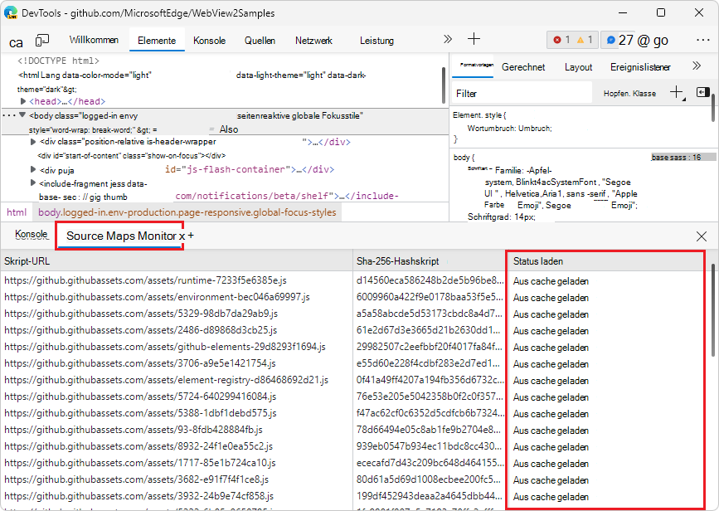Select body.logged-in breadcrumb item
This screenshot has width=719, height=511.
click(x=187, y=212)
